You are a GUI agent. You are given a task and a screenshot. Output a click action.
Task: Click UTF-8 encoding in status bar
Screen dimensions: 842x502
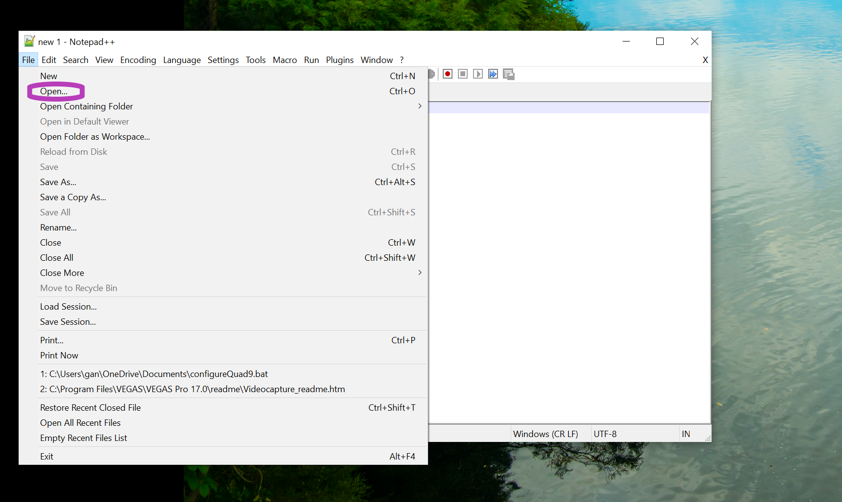(605, 434)
